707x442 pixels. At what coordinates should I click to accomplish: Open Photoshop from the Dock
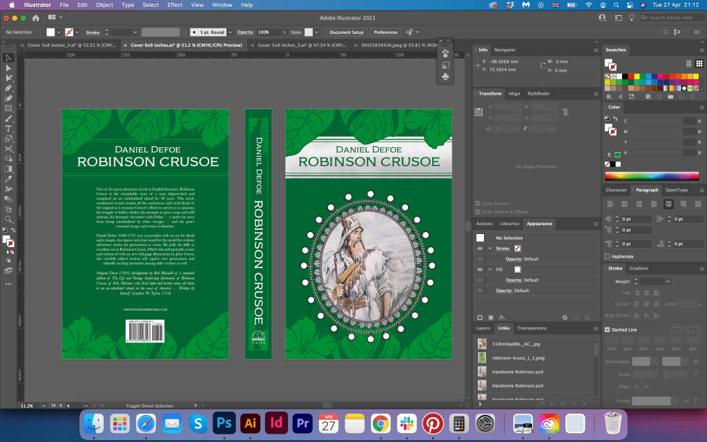click(224, 422)
